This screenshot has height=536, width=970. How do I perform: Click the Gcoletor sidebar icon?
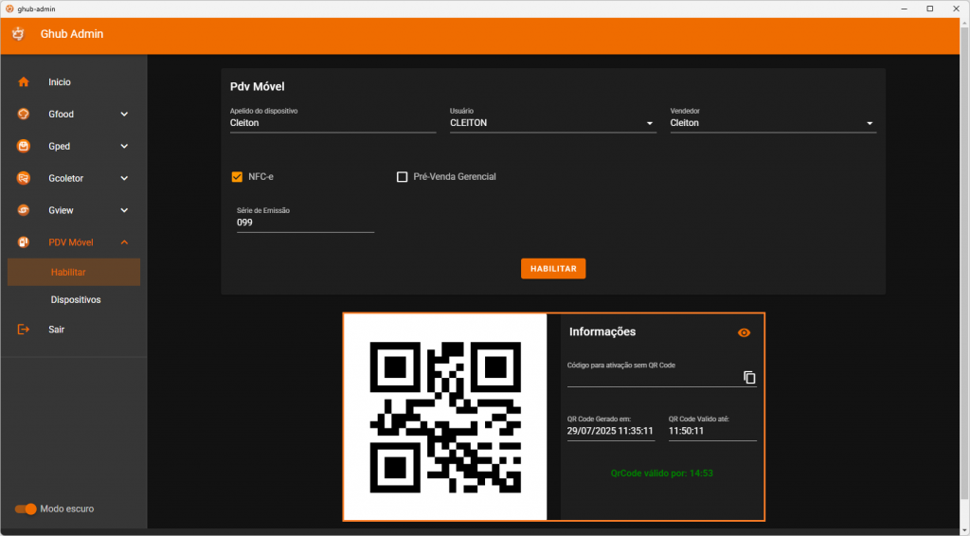pyautogui.click(x=24, y=179)
